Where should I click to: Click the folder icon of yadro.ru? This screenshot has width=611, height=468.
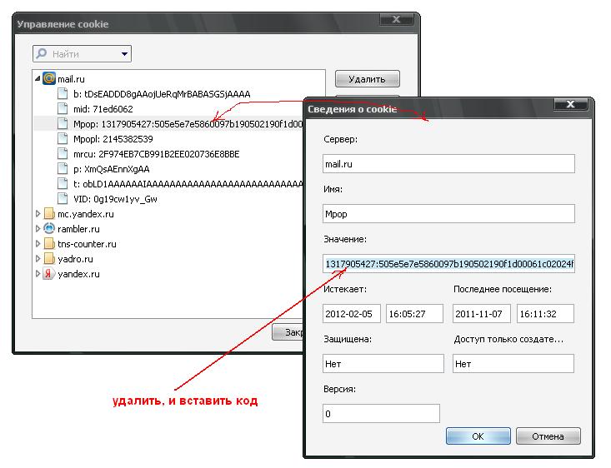point(48,258)
